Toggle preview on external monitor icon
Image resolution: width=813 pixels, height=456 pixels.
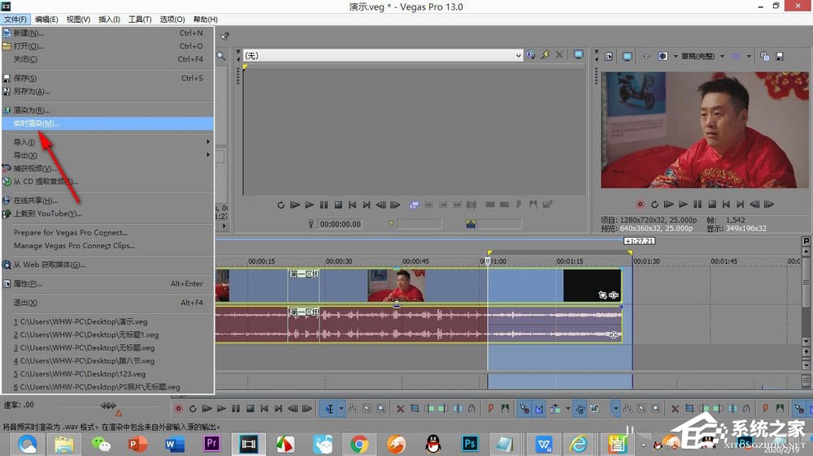(x=627, y=57)
